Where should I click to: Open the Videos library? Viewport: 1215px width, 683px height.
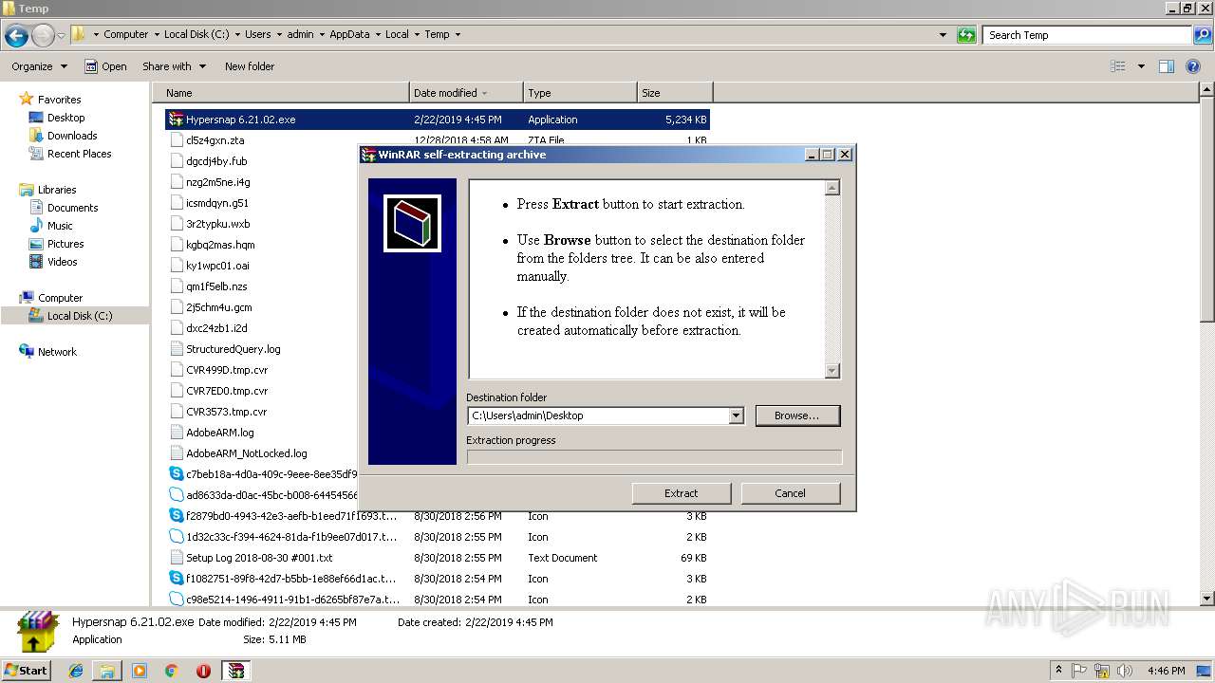(x=62, y=262)
